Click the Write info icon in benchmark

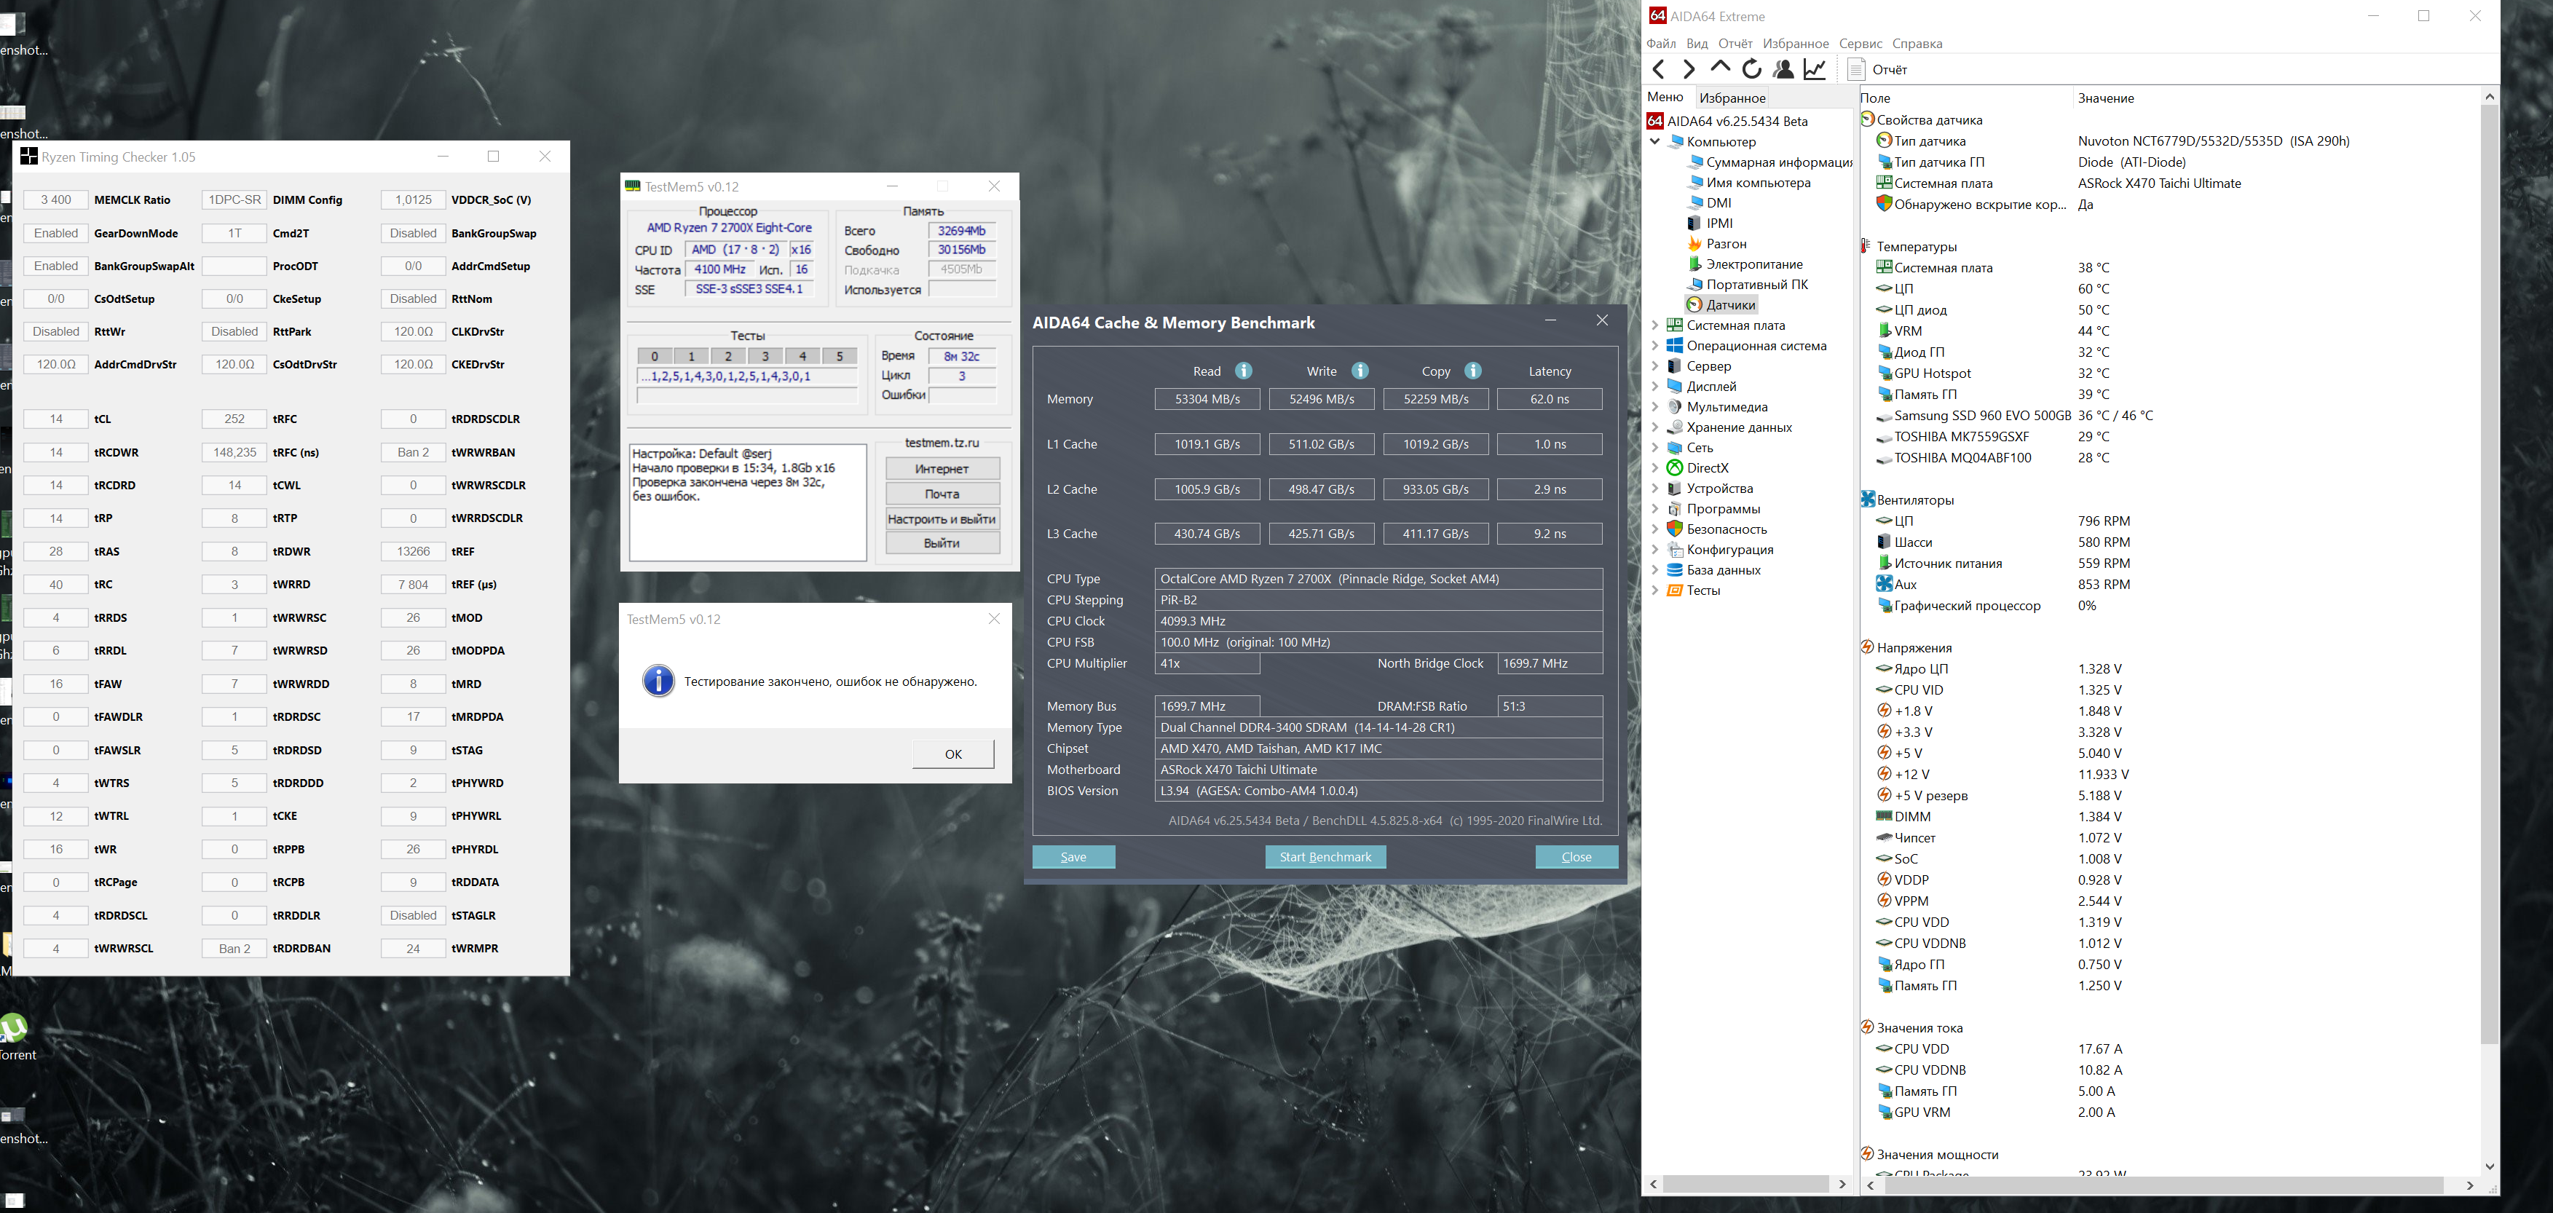(1360, 371)
